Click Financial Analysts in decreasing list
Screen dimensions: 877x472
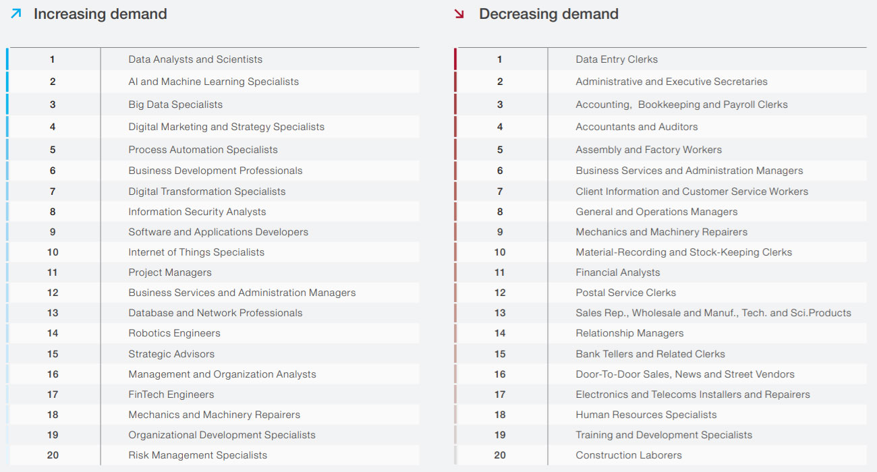coord(617,272)
